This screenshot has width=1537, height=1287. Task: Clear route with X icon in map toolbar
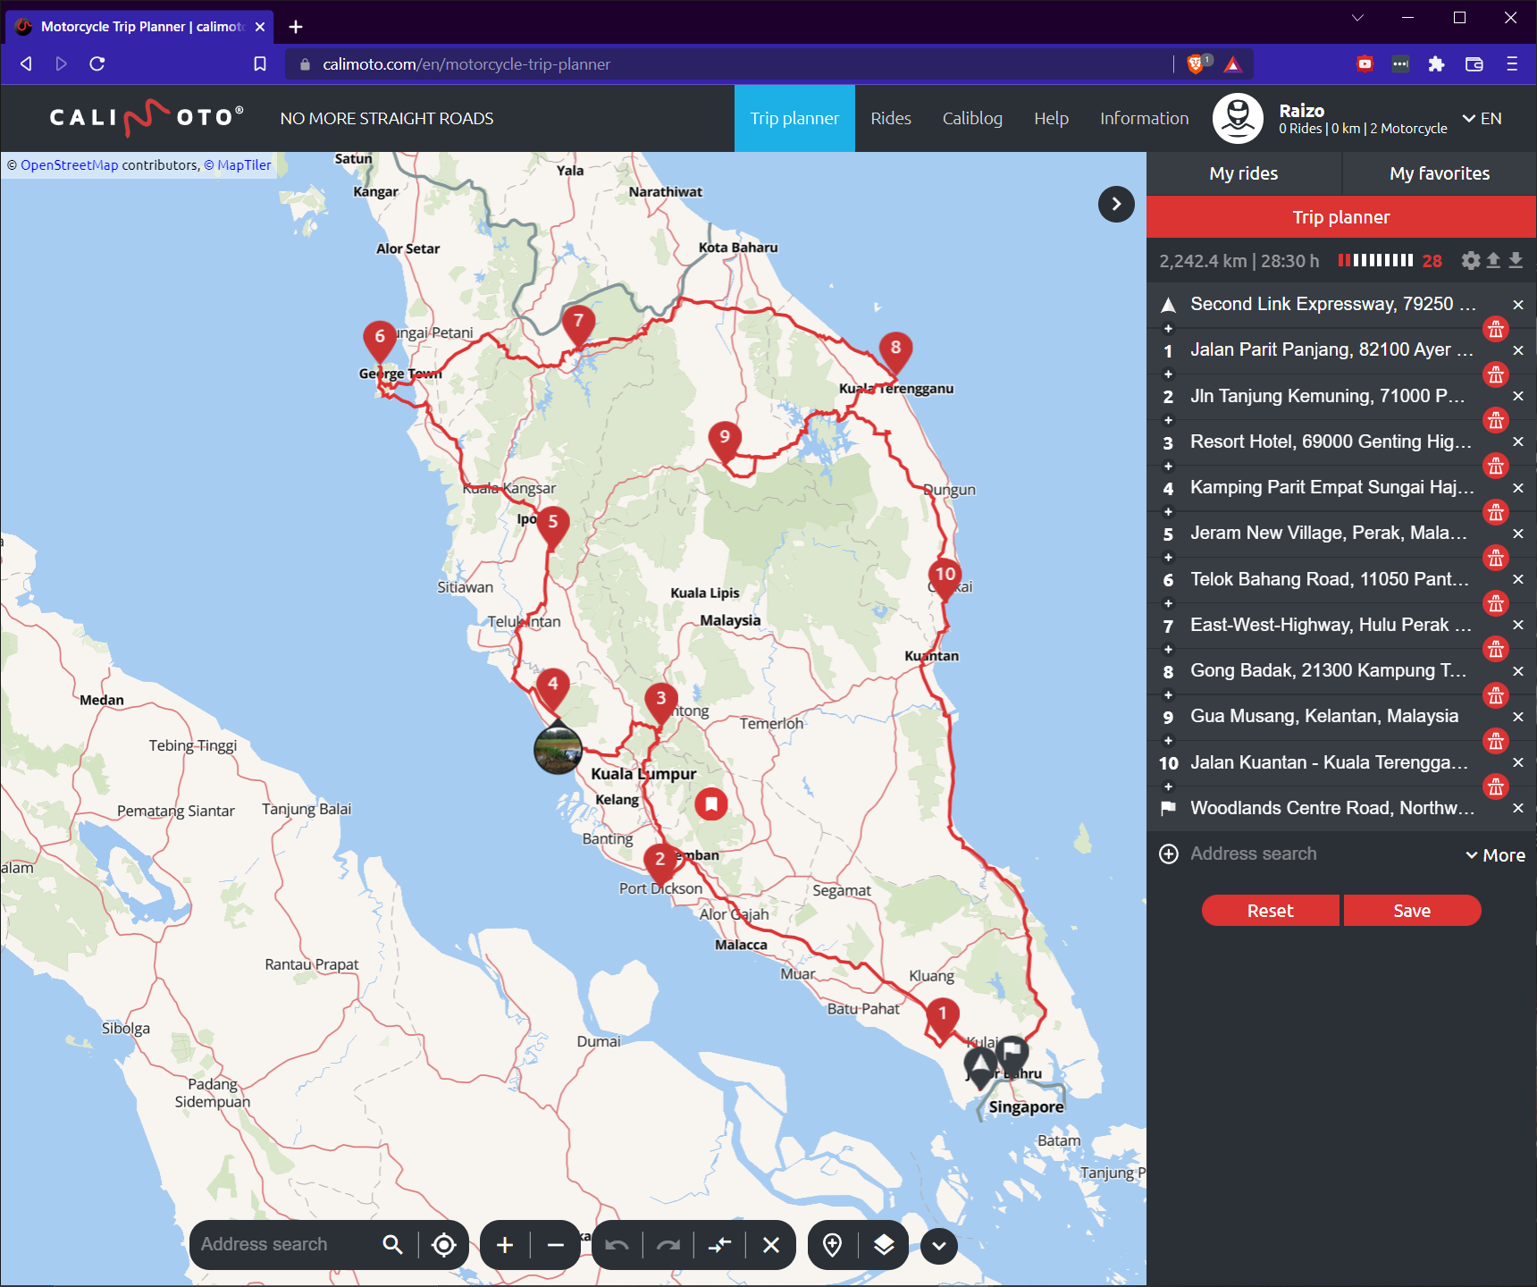[x=771, y=1245]
